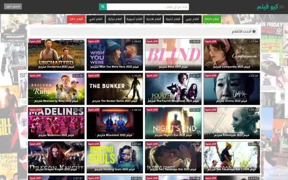Click the 1:23:32 duration on Umma
Image resolution: width=288 pixels, height=180 pixels.
pyautogui.click(x=253, y=76)
